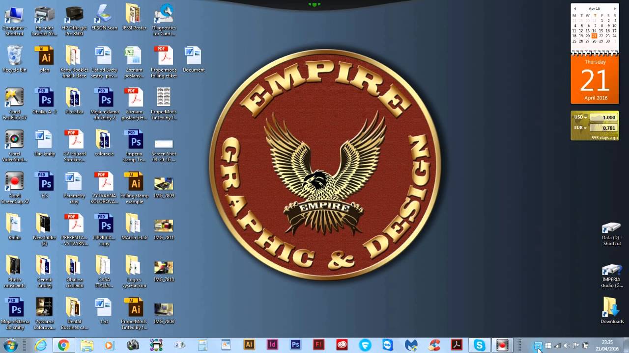Select the Data (D) Shortcut drive icon

612,234
